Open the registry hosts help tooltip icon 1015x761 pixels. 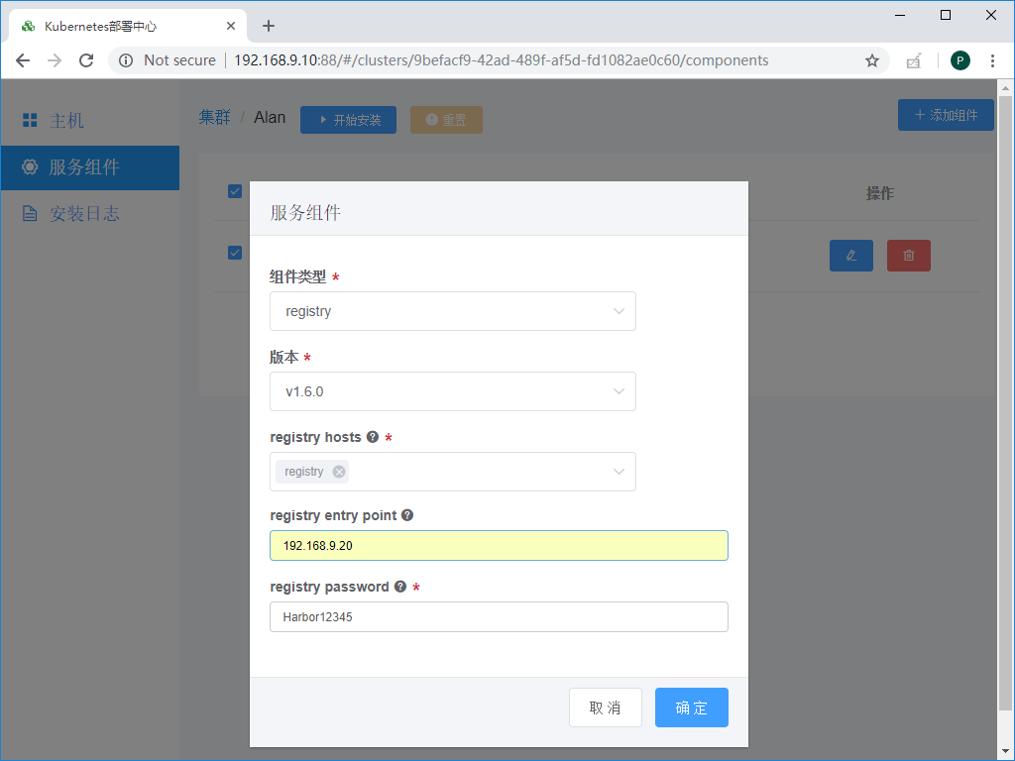(x=373, y=436)
